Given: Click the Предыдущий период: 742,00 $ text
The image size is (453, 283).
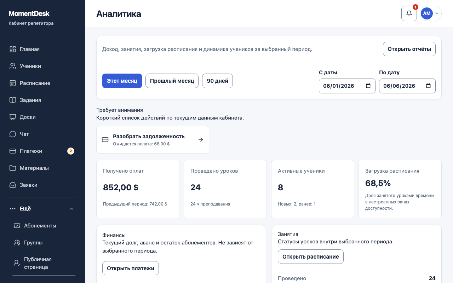Looking at the screenshot, I should click(135, 204).
